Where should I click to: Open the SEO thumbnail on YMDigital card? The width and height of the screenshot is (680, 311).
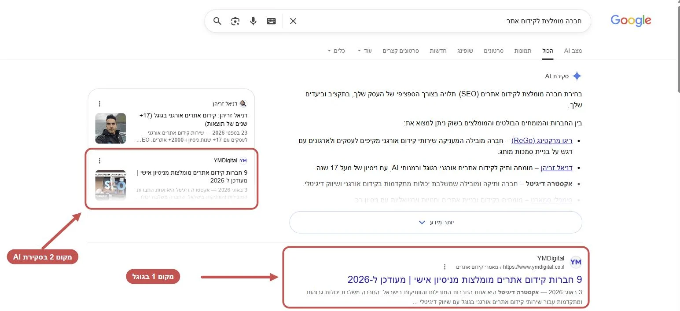pyautogui.click(x=110, y=185)
